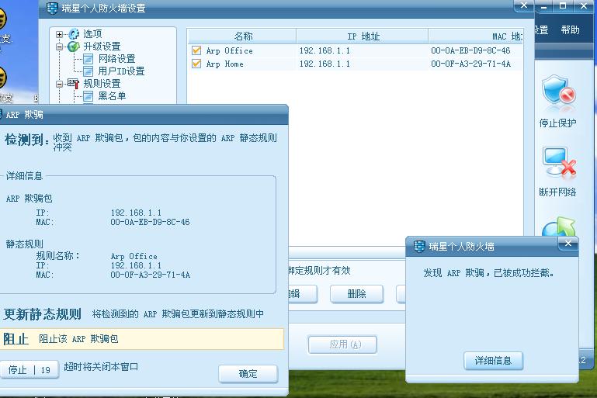Open the 帮助 menu in main window
The height and width of the screenshot is (398, 597).
pyautogui.click(x=570, y=29)
